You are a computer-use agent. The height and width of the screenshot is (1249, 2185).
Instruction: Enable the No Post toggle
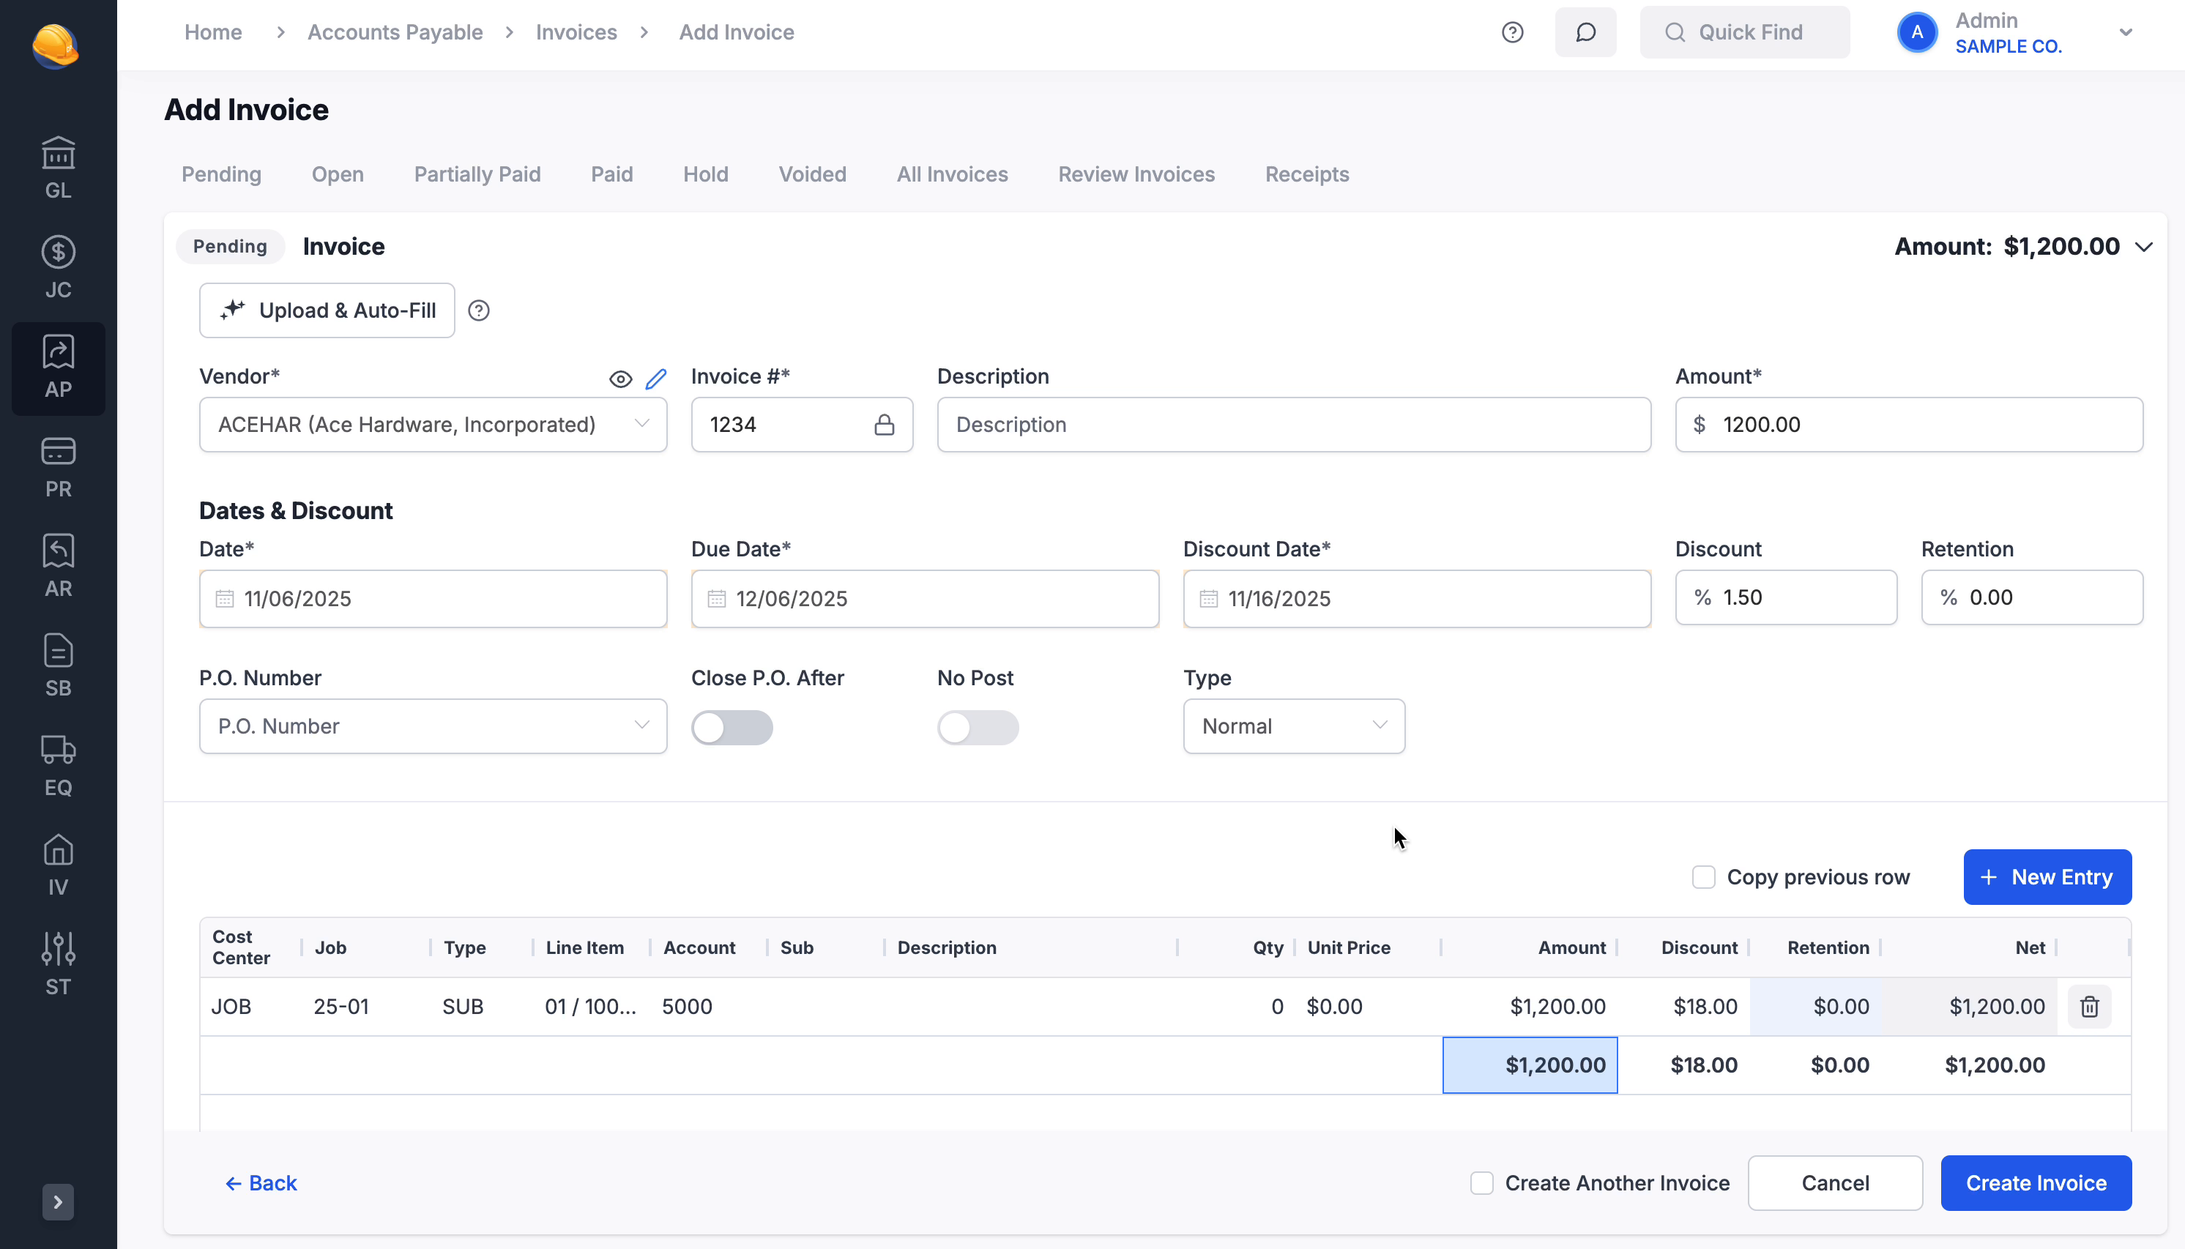tap(978, 726)
